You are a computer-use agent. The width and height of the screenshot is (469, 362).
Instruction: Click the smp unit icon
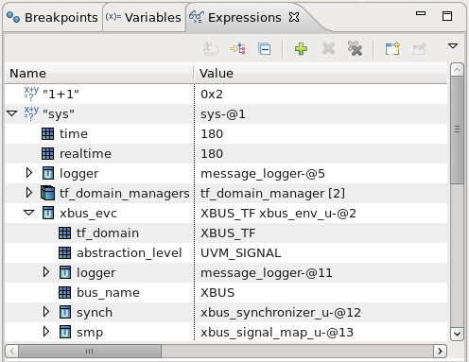tap(65, 332)
